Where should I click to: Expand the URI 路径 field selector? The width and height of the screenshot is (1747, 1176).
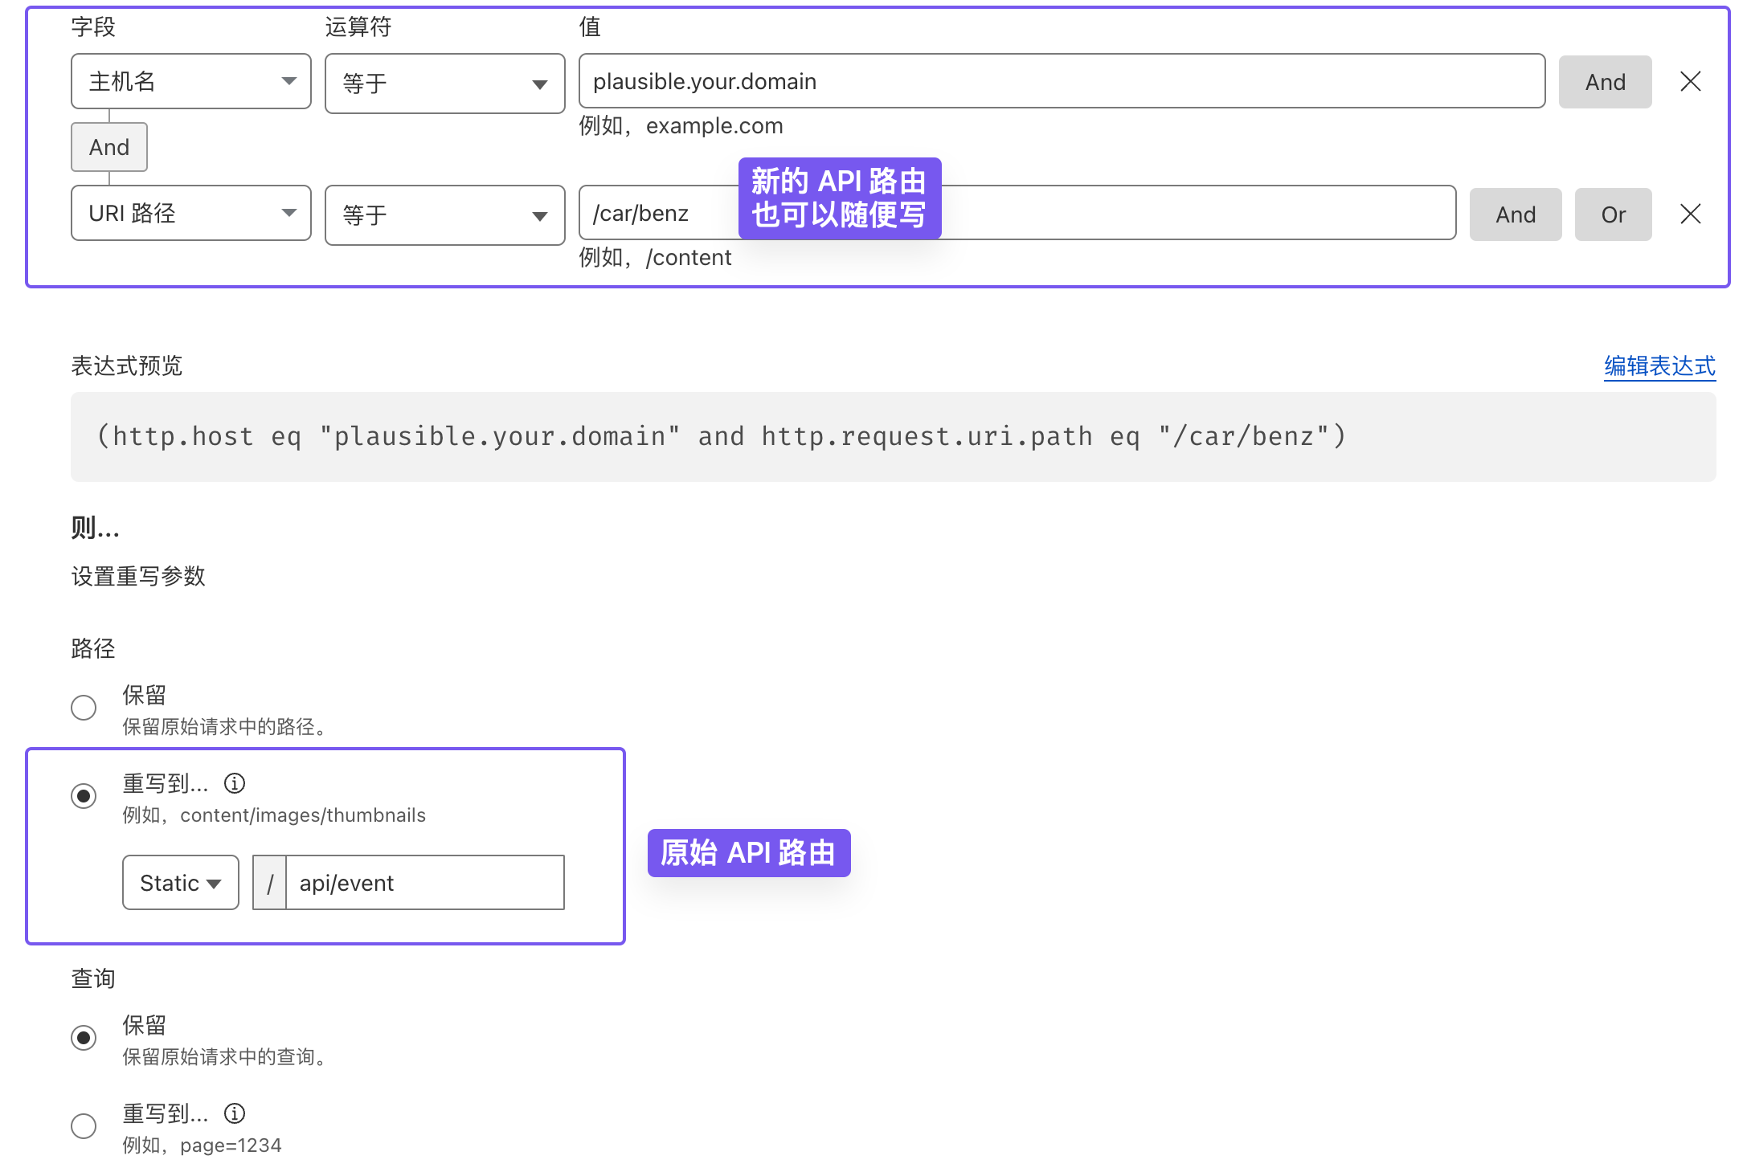(189, 214)
